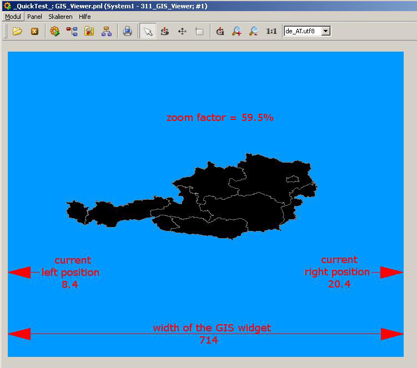Click the black Austria map shape
The height and width of the screenshot is (368, 417).
(233, 205)
